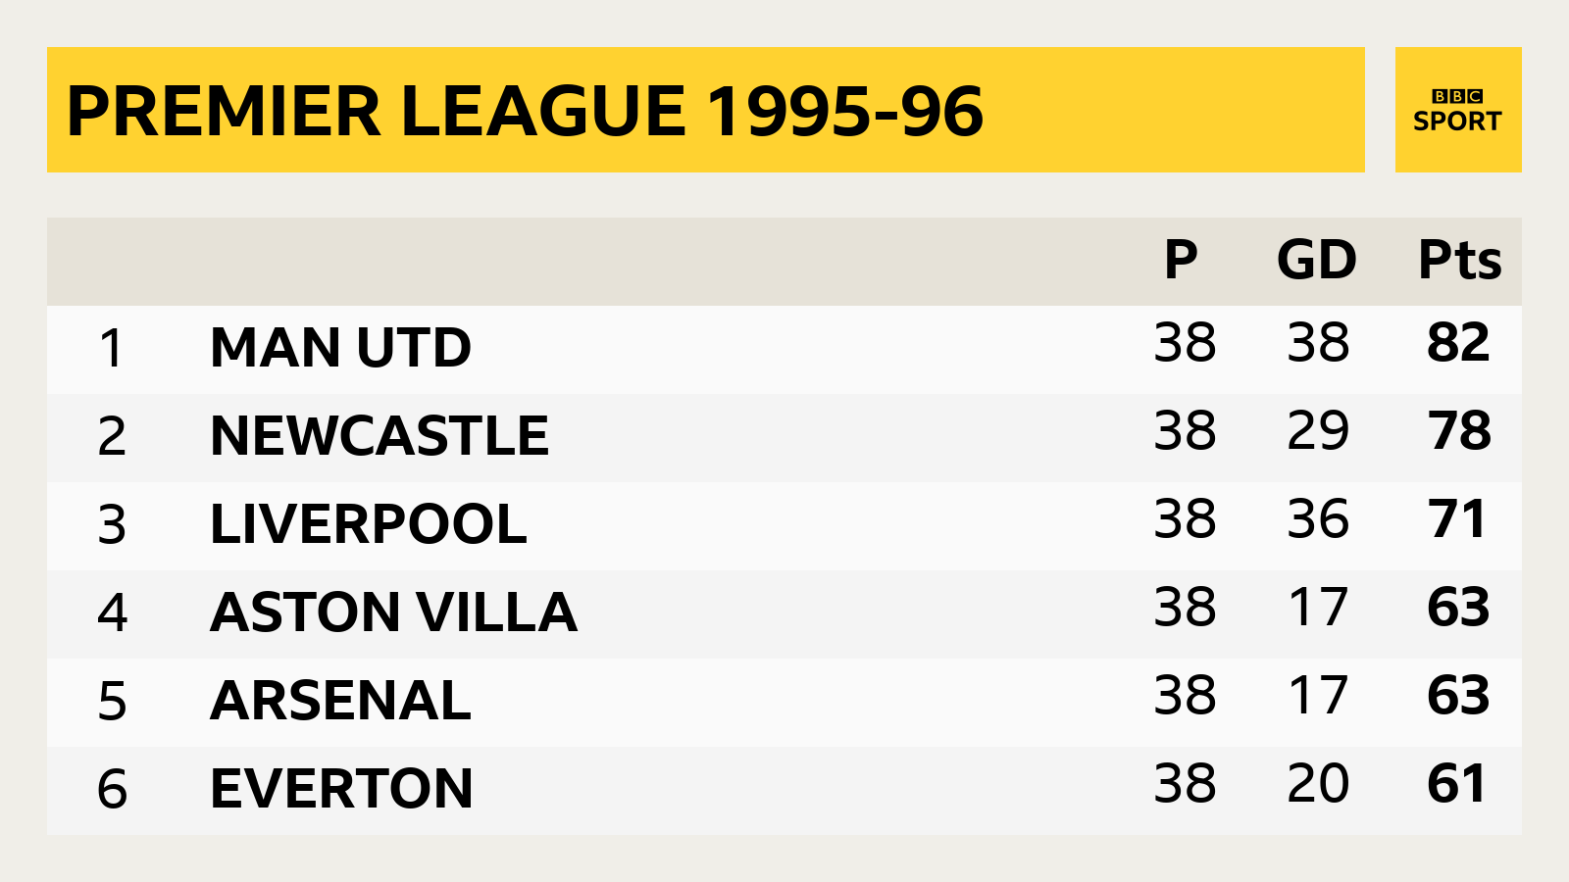Select the EVERTON team name
This screenshot has height=882, width=1569.
click(x=342, y=789)
